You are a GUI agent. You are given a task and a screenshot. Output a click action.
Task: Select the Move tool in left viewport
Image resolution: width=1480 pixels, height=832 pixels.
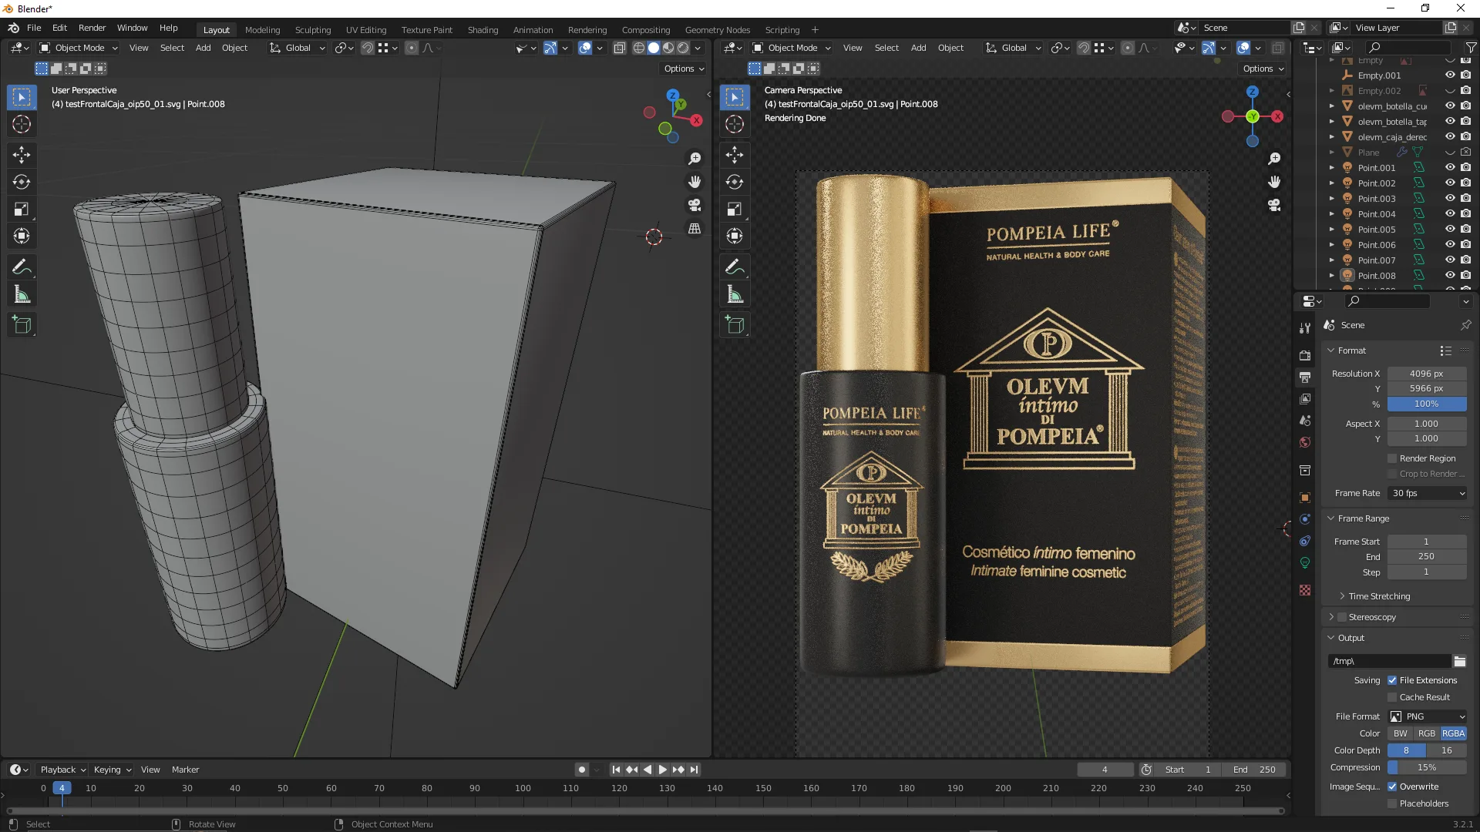click(x=22, y=155)
